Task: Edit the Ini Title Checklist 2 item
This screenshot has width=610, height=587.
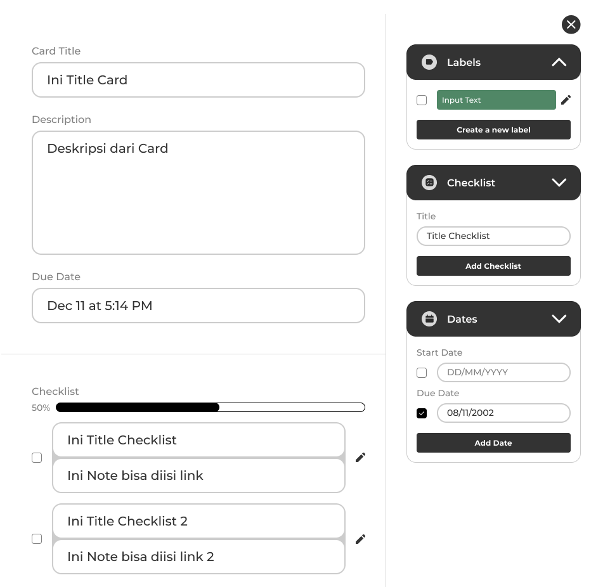Action: pyautogui.click(x=360, y=539)
